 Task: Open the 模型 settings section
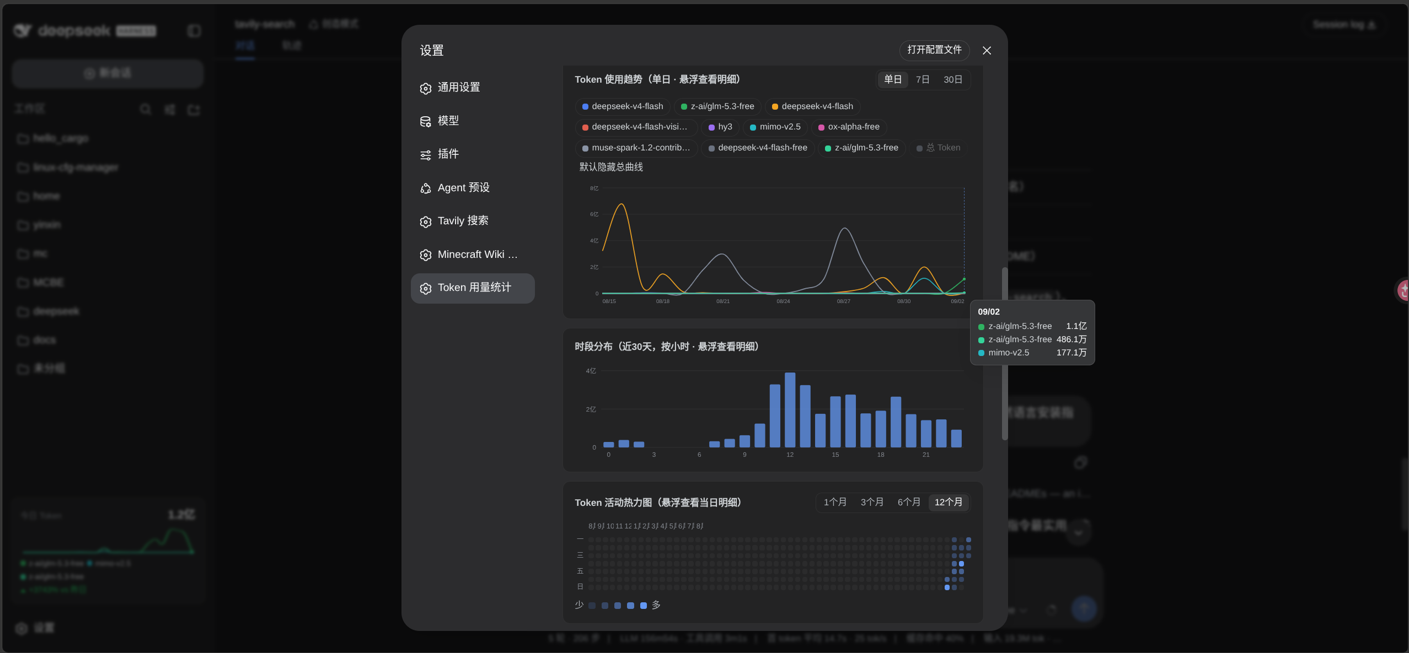(x=473, y=121)
